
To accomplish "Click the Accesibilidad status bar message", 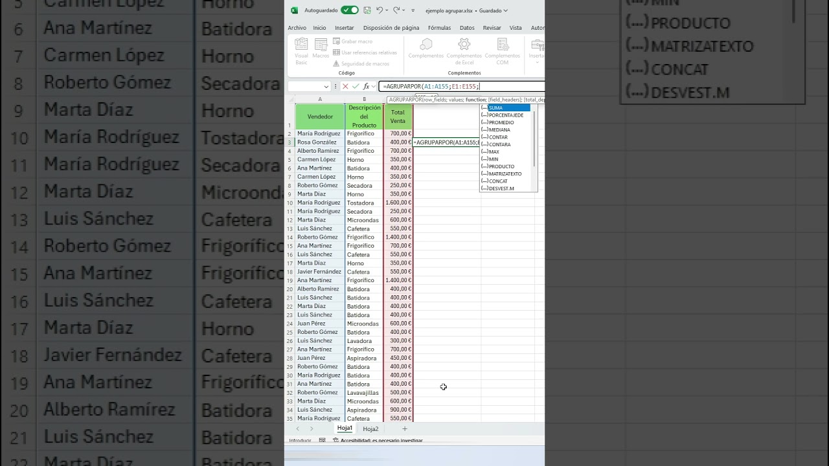I will point(378,440).
